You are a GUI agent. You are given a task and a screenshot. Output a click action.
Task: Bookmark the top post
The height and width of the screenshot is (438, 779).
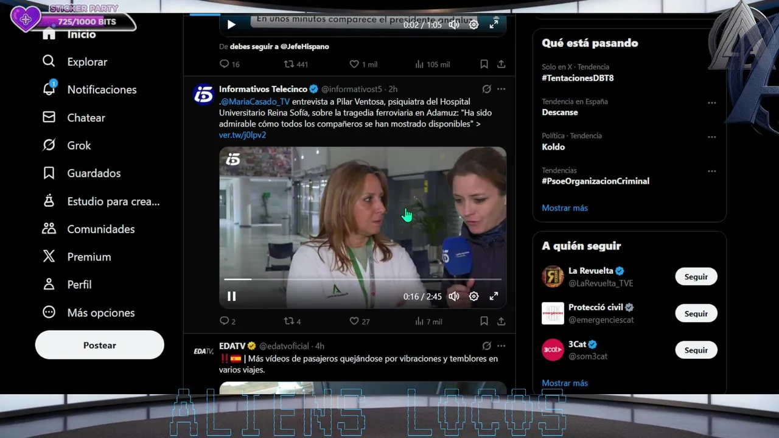(484, 64)
